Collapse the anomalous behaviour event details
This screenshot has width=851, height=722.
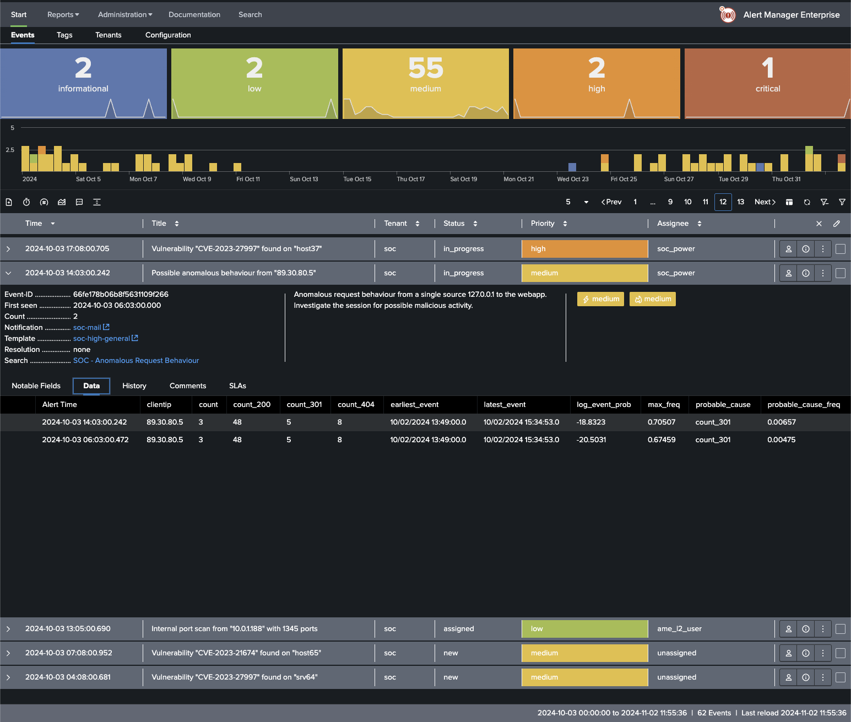[x=8, y=273]
